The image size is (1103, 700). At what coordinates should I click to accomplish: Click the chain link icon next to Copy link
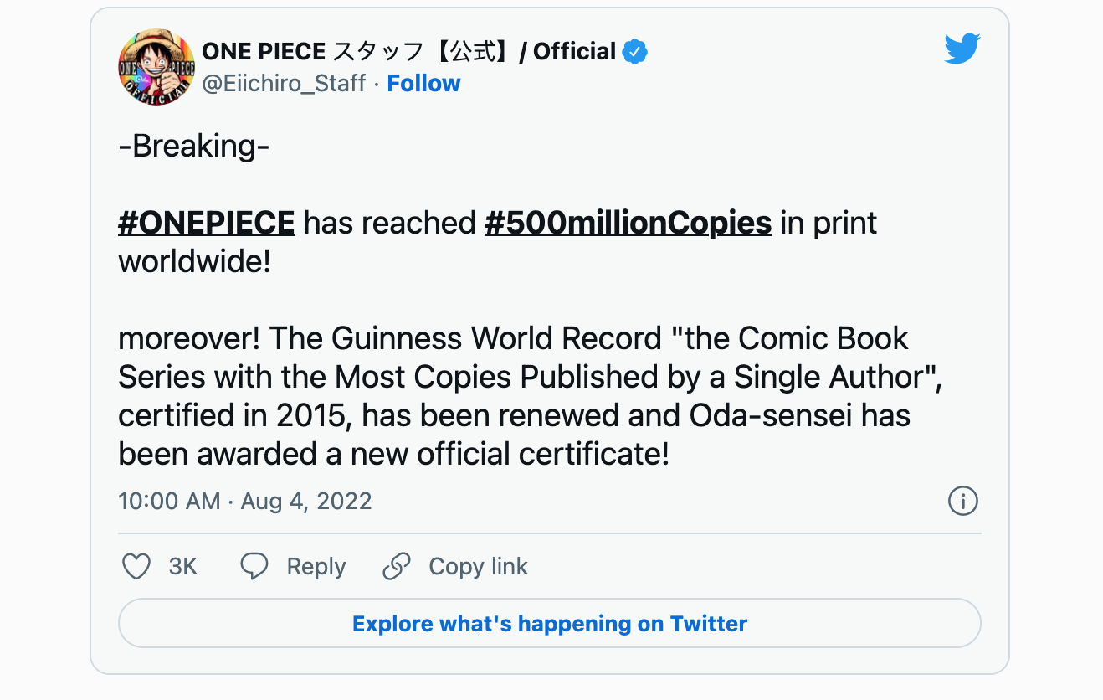395,566
